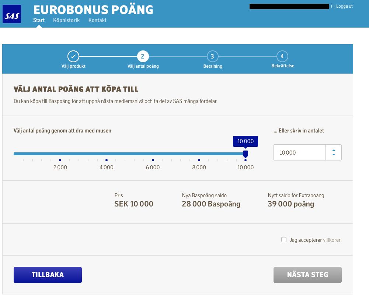Click the NÄSTA STEG button

307,275
